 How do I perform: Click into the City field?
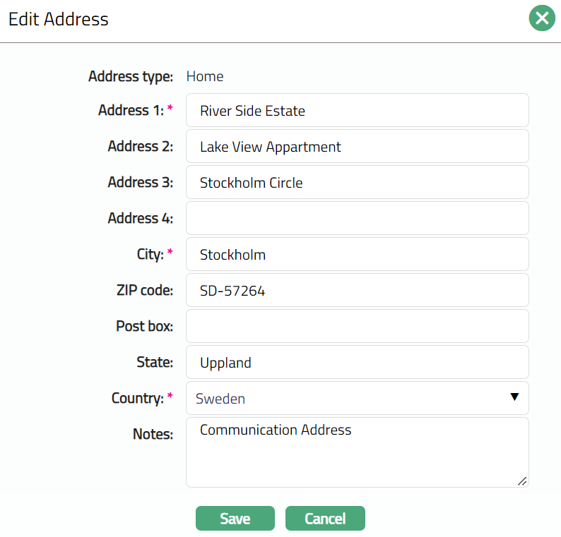coord(357,255)
